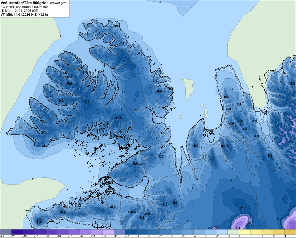The height and width of the screenshot is (238, 296).
Task: Pick the -8 legend color cell
Action: 154,232
